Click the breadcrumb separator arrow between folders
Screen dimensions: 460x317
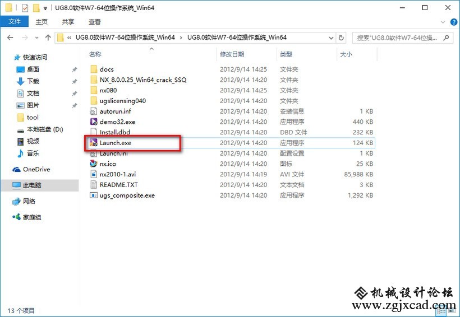pos(181,38)
